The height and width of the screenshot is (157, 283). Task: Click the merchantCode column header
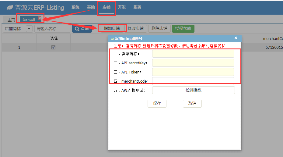273,38
